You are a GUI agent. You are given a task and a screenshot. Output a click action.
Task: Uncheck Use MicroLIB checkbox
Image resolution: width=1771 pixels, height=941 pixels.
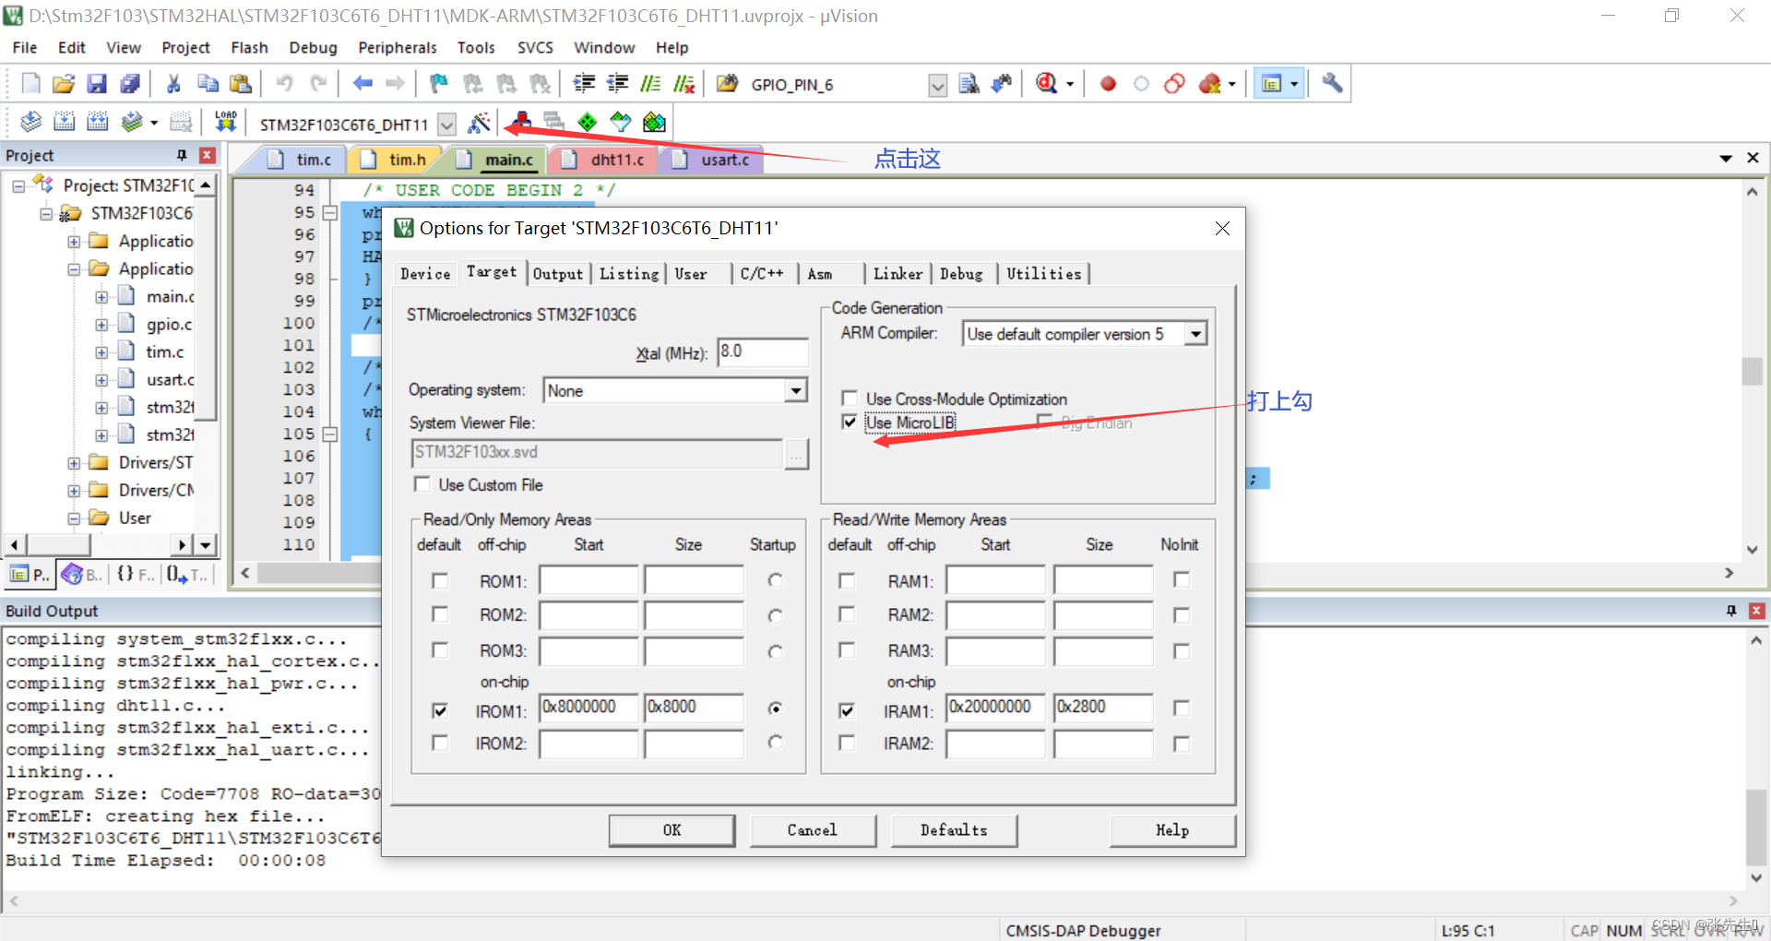point(850,422)
